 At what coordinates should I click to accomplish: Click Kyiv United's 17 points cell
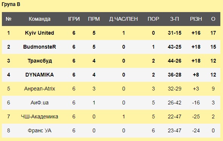(x=213, y=33)
